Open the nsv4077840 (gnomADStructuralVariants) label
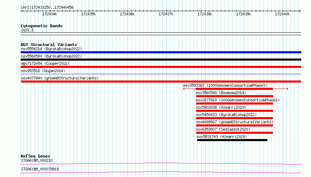 point(60,78)
